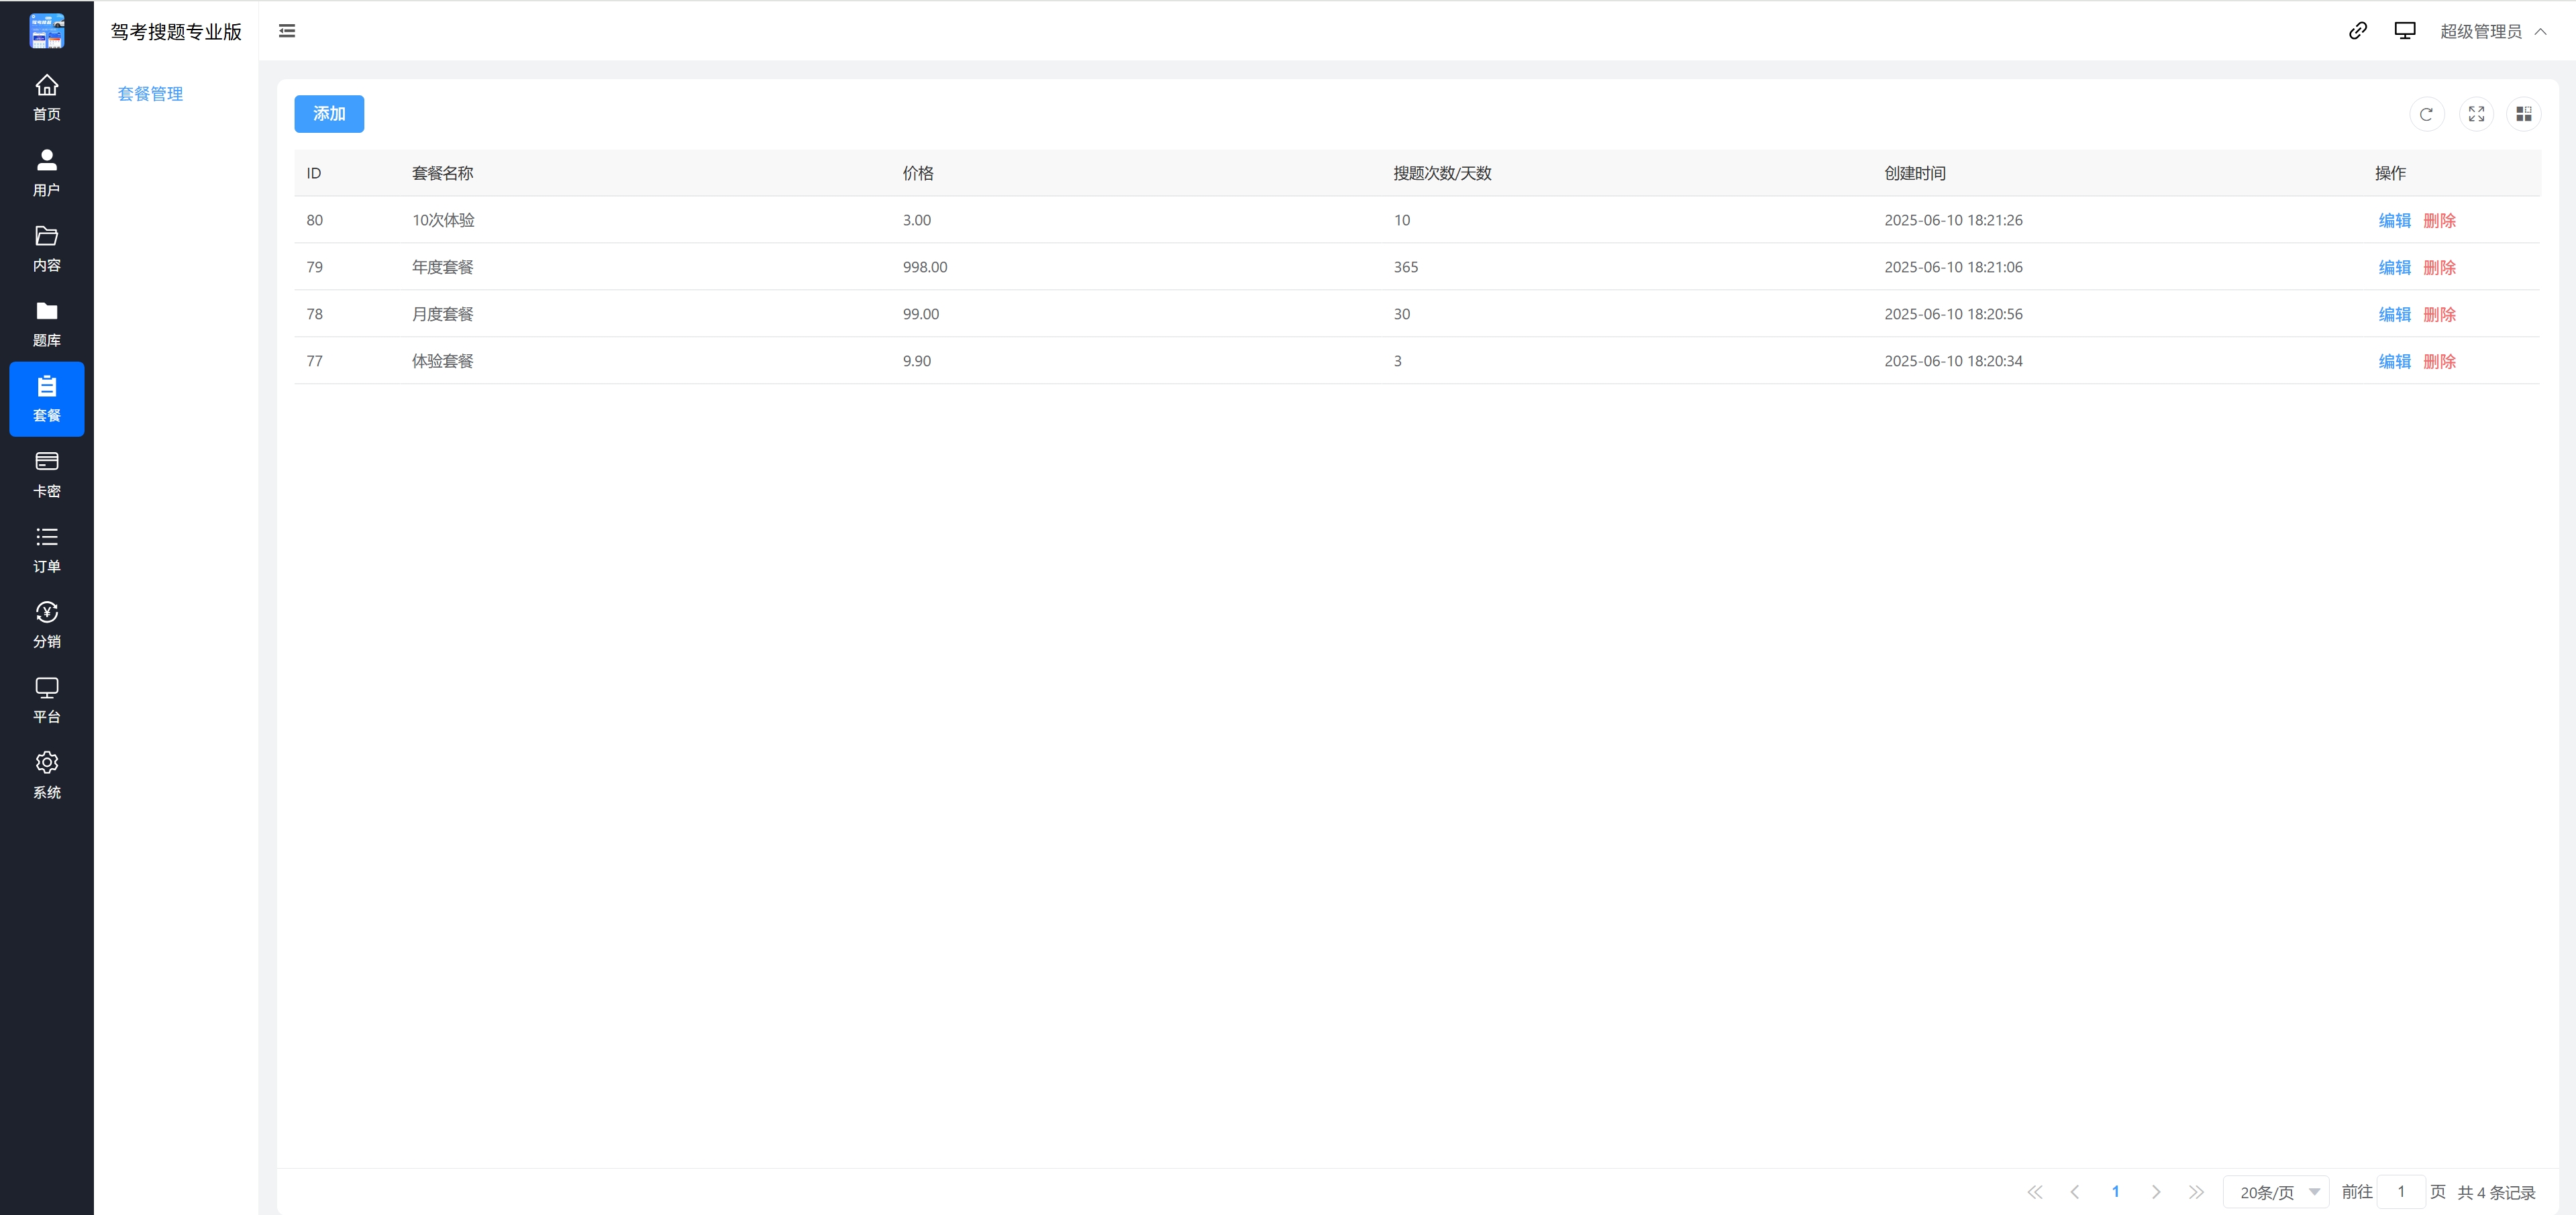Click the 共 4 条记录 total count
Viewport: 2576px width, 1215px height.
(2496, 1192)
